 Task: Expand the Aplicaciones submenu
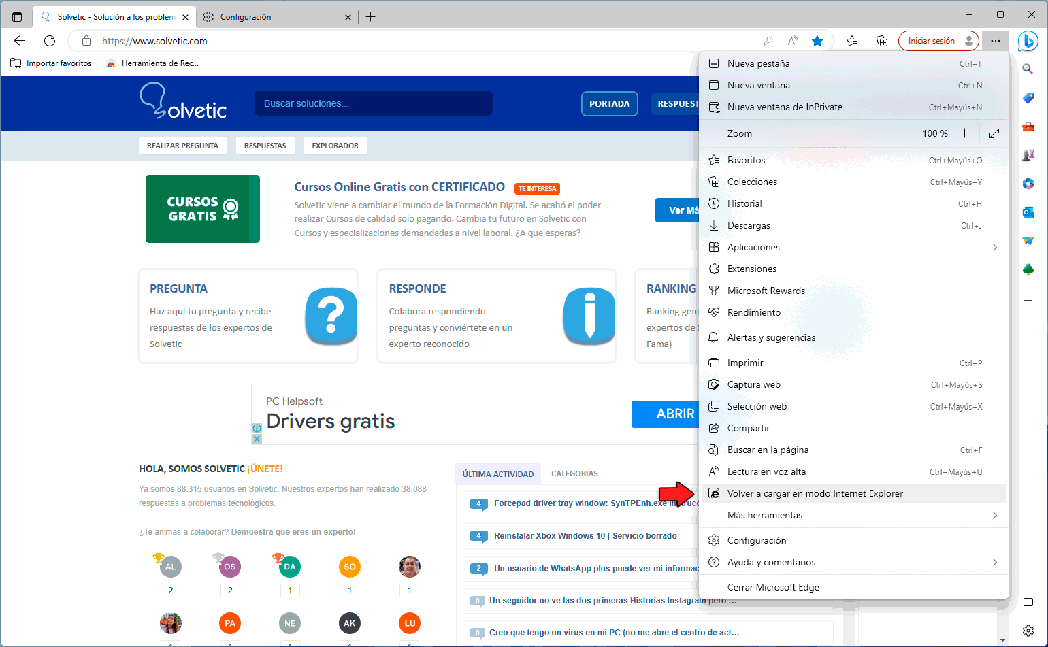[854, 247]
